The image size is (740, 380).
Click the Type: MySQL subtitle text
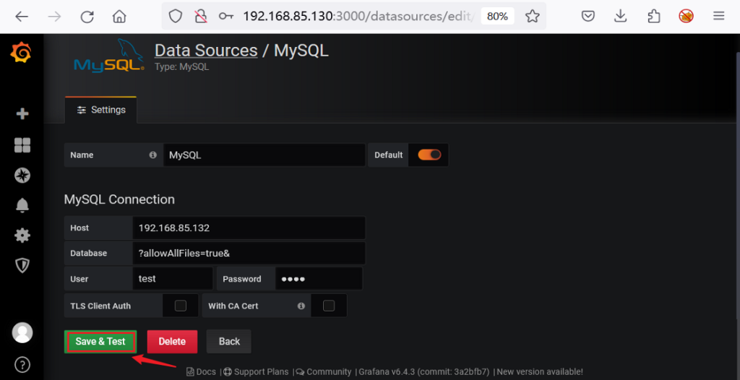click(x=181, y=67)
